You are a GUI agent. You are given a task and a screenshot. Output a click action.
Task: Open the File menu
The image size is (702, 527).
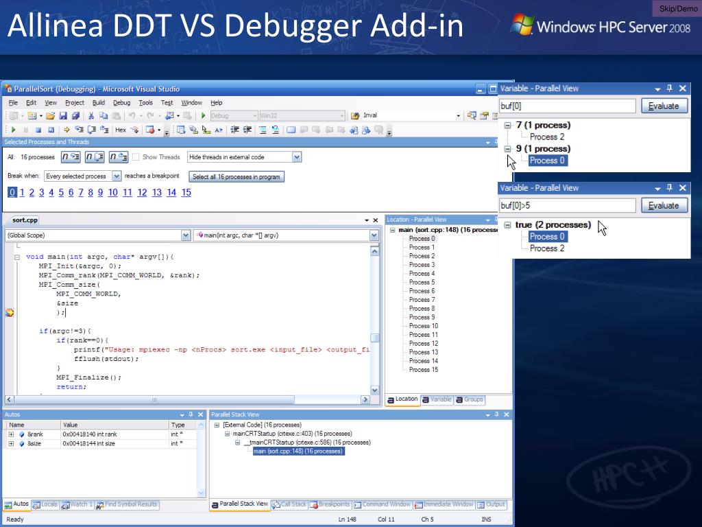(x=13, y=103)
